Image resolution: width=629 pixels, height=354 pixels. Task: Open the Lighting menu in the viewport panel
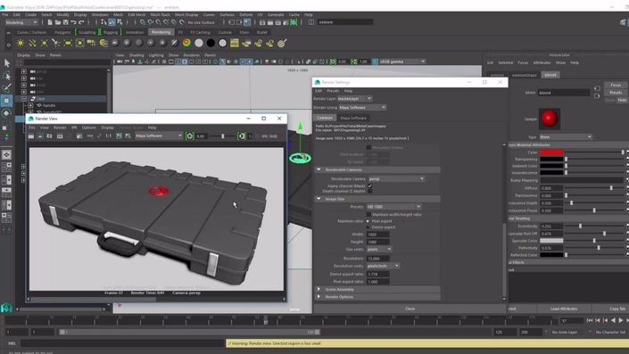tap(156, 55)
